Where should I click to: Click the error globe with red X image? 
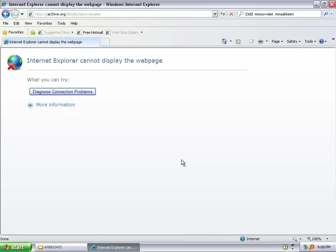pyautogui.click(x=15, y=62)
